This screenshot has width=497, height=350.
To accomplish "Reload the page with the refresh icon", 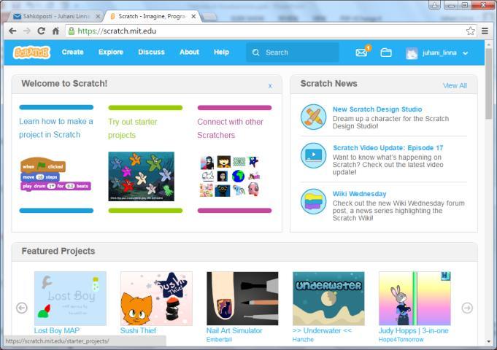I will (41, 31).
